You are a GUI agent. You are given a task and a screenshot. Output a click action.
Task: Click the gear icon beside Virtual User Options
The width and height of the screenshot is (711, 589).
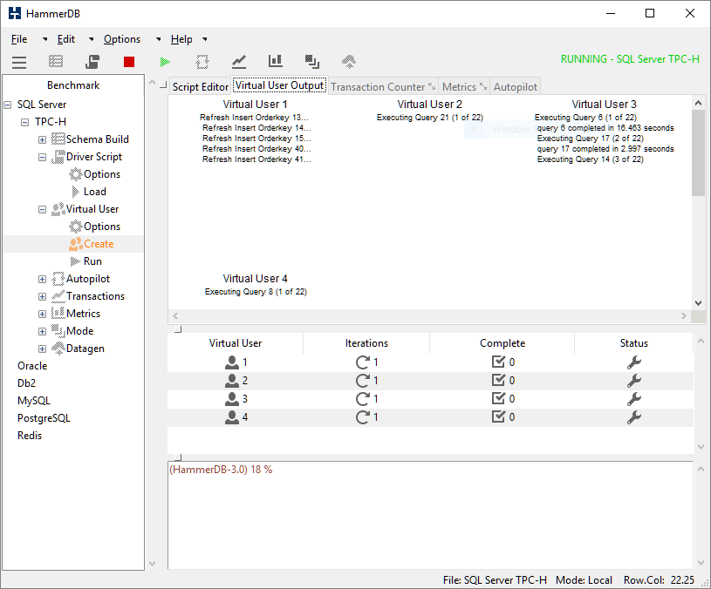(75, 227)
